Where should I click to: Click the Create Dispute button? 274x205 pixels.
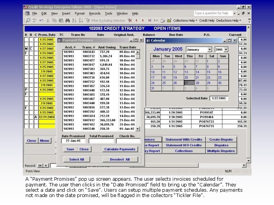[221, 139]
